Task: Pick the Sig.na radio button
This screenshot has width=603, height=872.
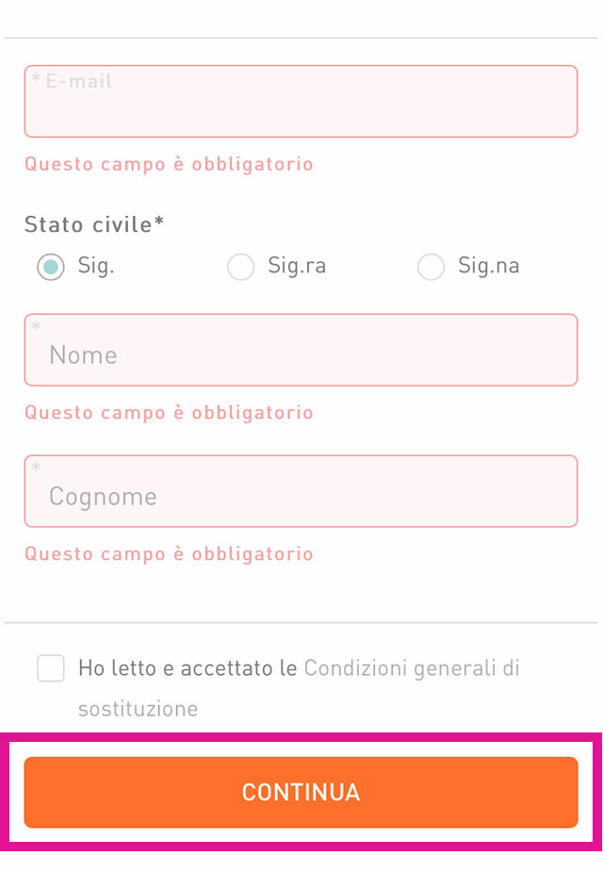Action: click(431, 267)
